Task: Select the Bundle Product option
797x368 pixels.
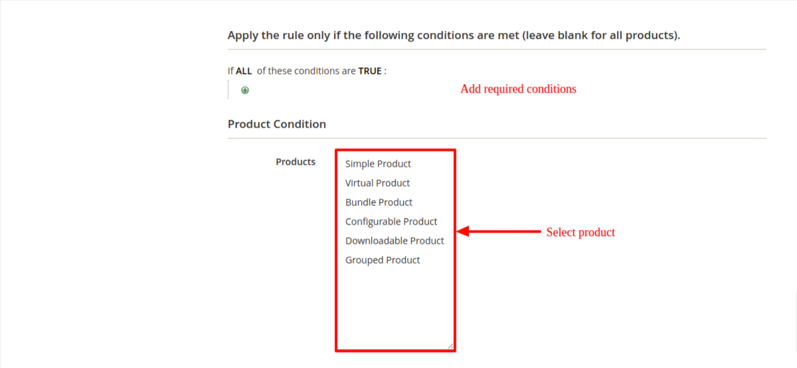Action: 378,202
